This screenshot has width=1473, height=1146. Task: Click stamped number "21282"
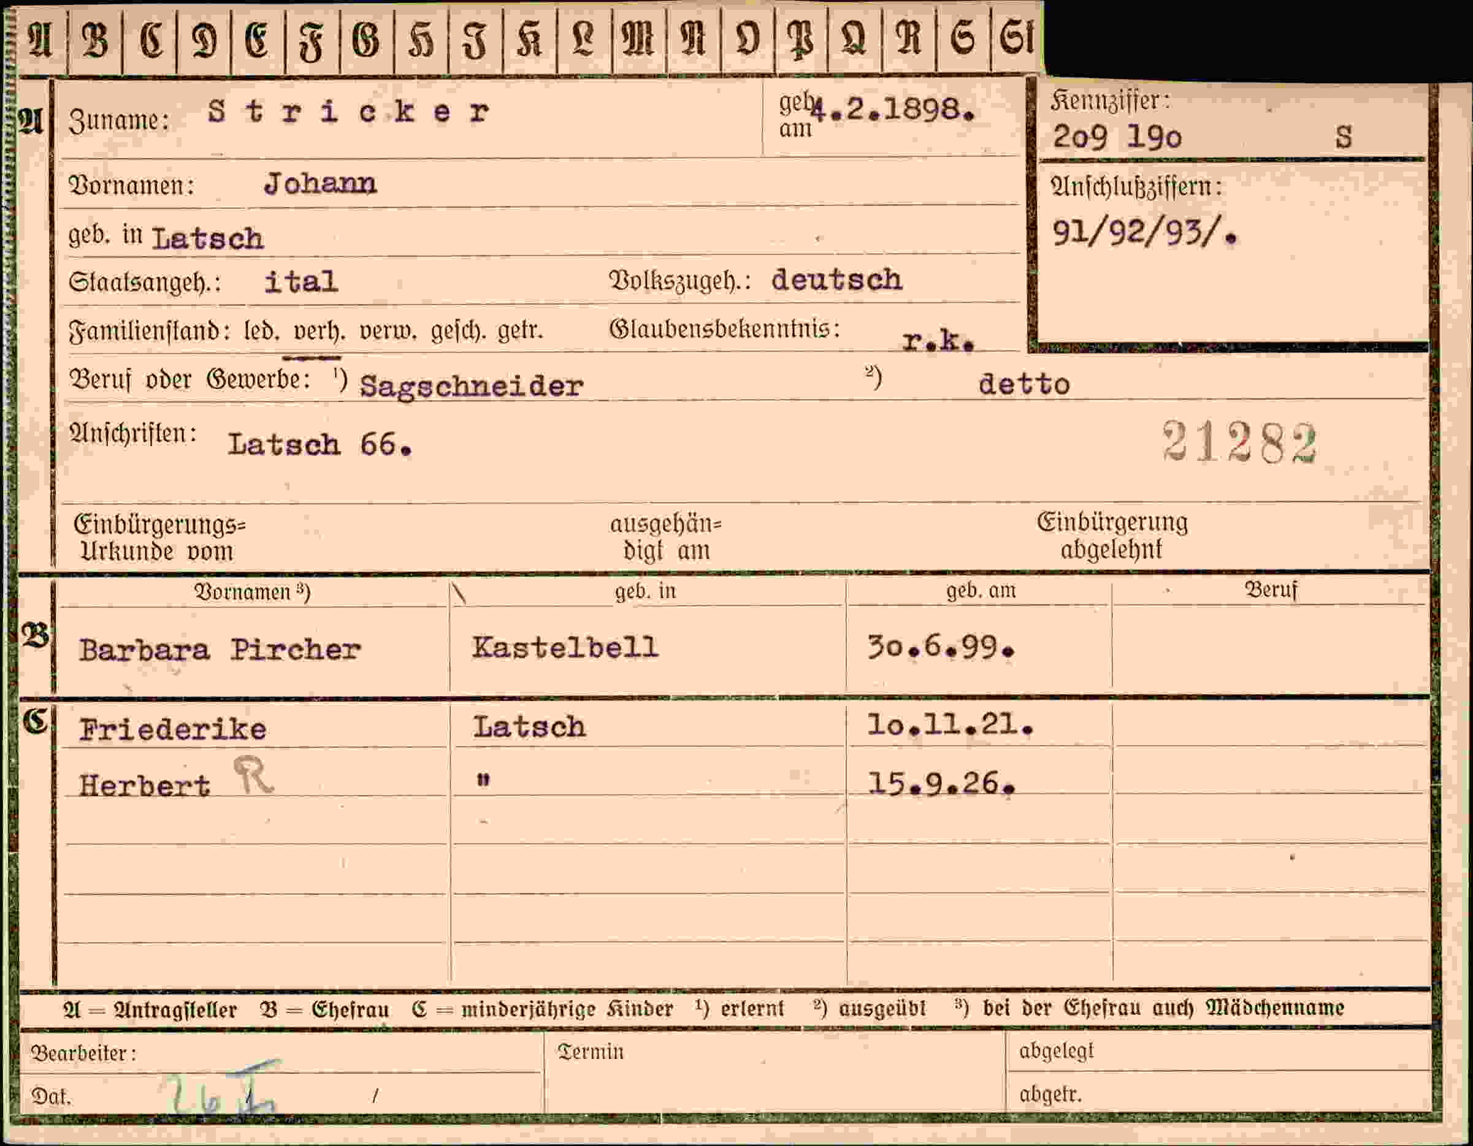click(x=1239, y=442)
